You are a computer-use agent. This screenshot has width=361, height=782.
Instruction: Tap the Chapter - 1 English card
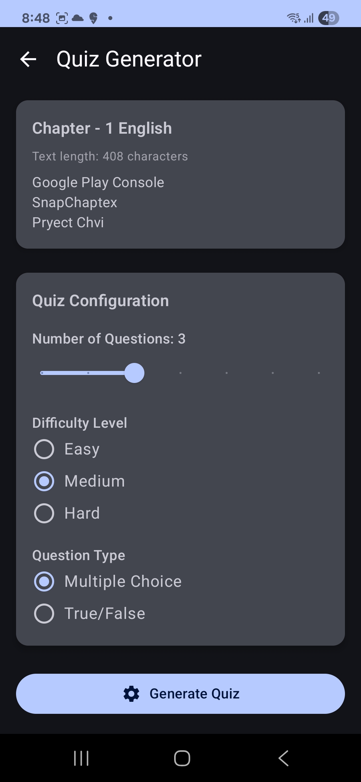pos(180,173)
